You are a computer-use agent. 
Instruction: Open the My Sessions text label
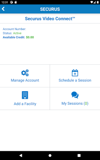tap(72, 103)
